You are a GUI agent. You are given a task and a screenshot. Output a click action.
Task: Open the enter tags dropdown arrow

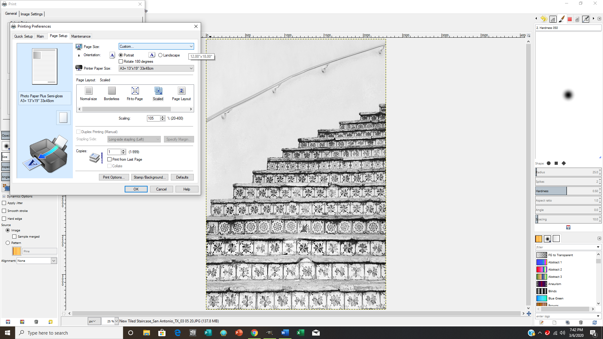598,316
